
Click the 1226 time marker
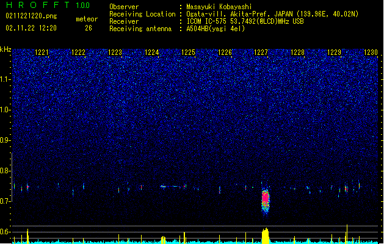(x=225, y=52)
